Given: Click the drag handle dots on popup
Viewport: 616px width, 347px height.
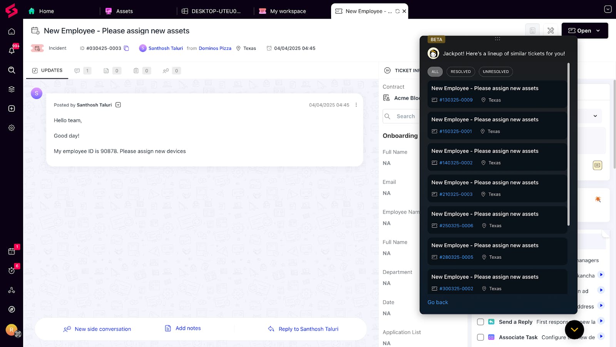Looking at the screenshot, I should (x=497, y=39).
